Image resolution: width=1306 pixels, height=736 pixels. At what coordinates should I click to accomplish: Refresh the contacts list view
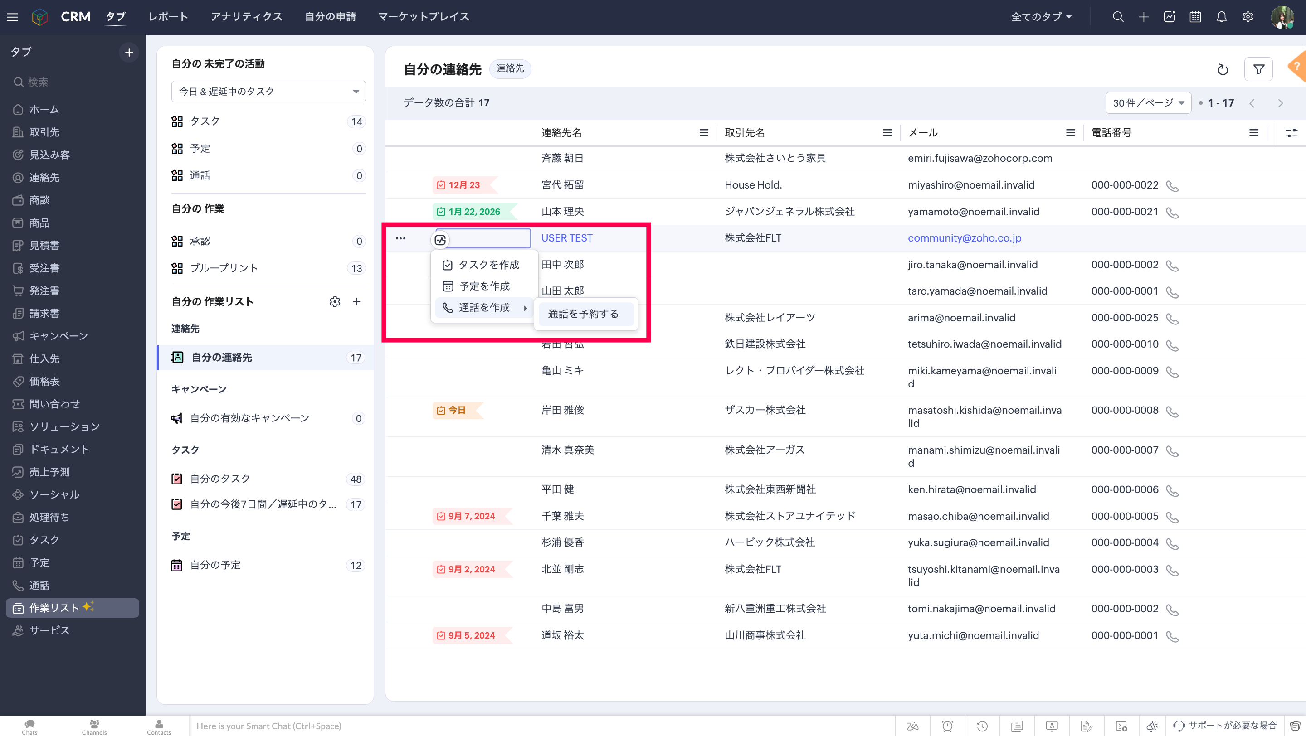pos(1223,69)
